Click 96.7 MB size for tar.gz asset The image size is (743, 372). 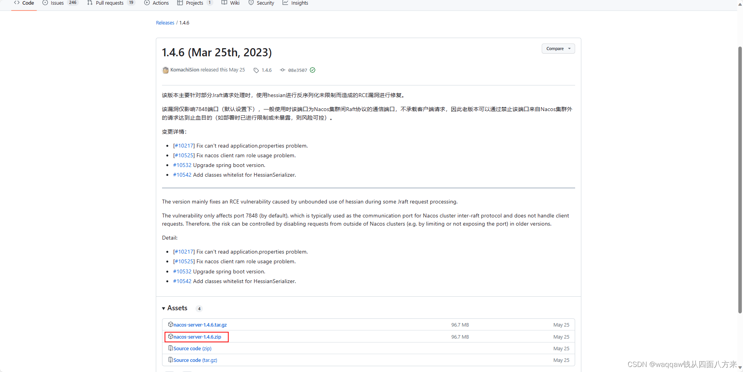click(x=460, y=325)
